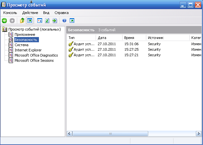Click the grayed forward arrow button
This screenshot has width=203, height=145.
point(12,20)
